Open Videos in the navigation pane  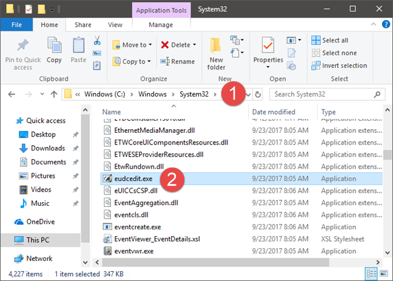[35, 190]
